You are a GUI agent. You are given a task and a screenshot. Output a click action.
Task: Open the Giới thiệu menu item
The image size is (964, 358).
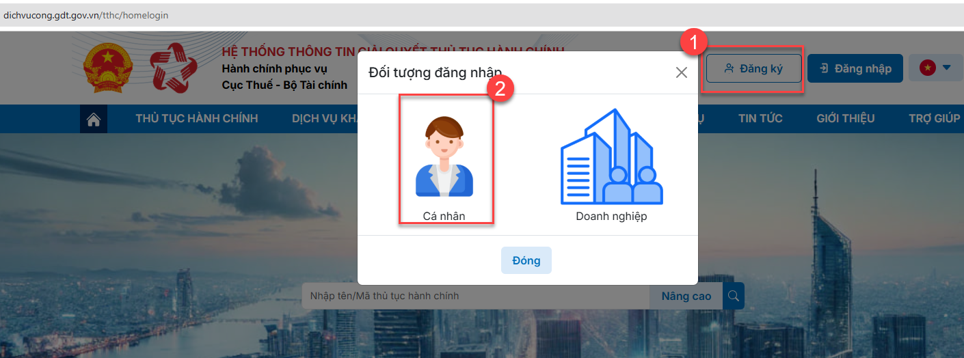coord(845,119)
